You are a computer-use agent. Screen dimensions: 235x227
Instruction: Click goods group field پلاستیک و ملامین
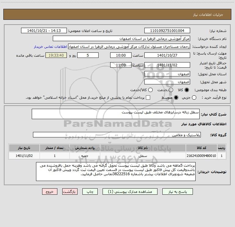click(117, 135)
